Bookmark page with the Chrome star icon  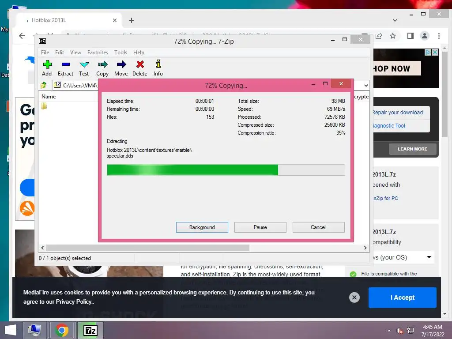tap(392, 36)
